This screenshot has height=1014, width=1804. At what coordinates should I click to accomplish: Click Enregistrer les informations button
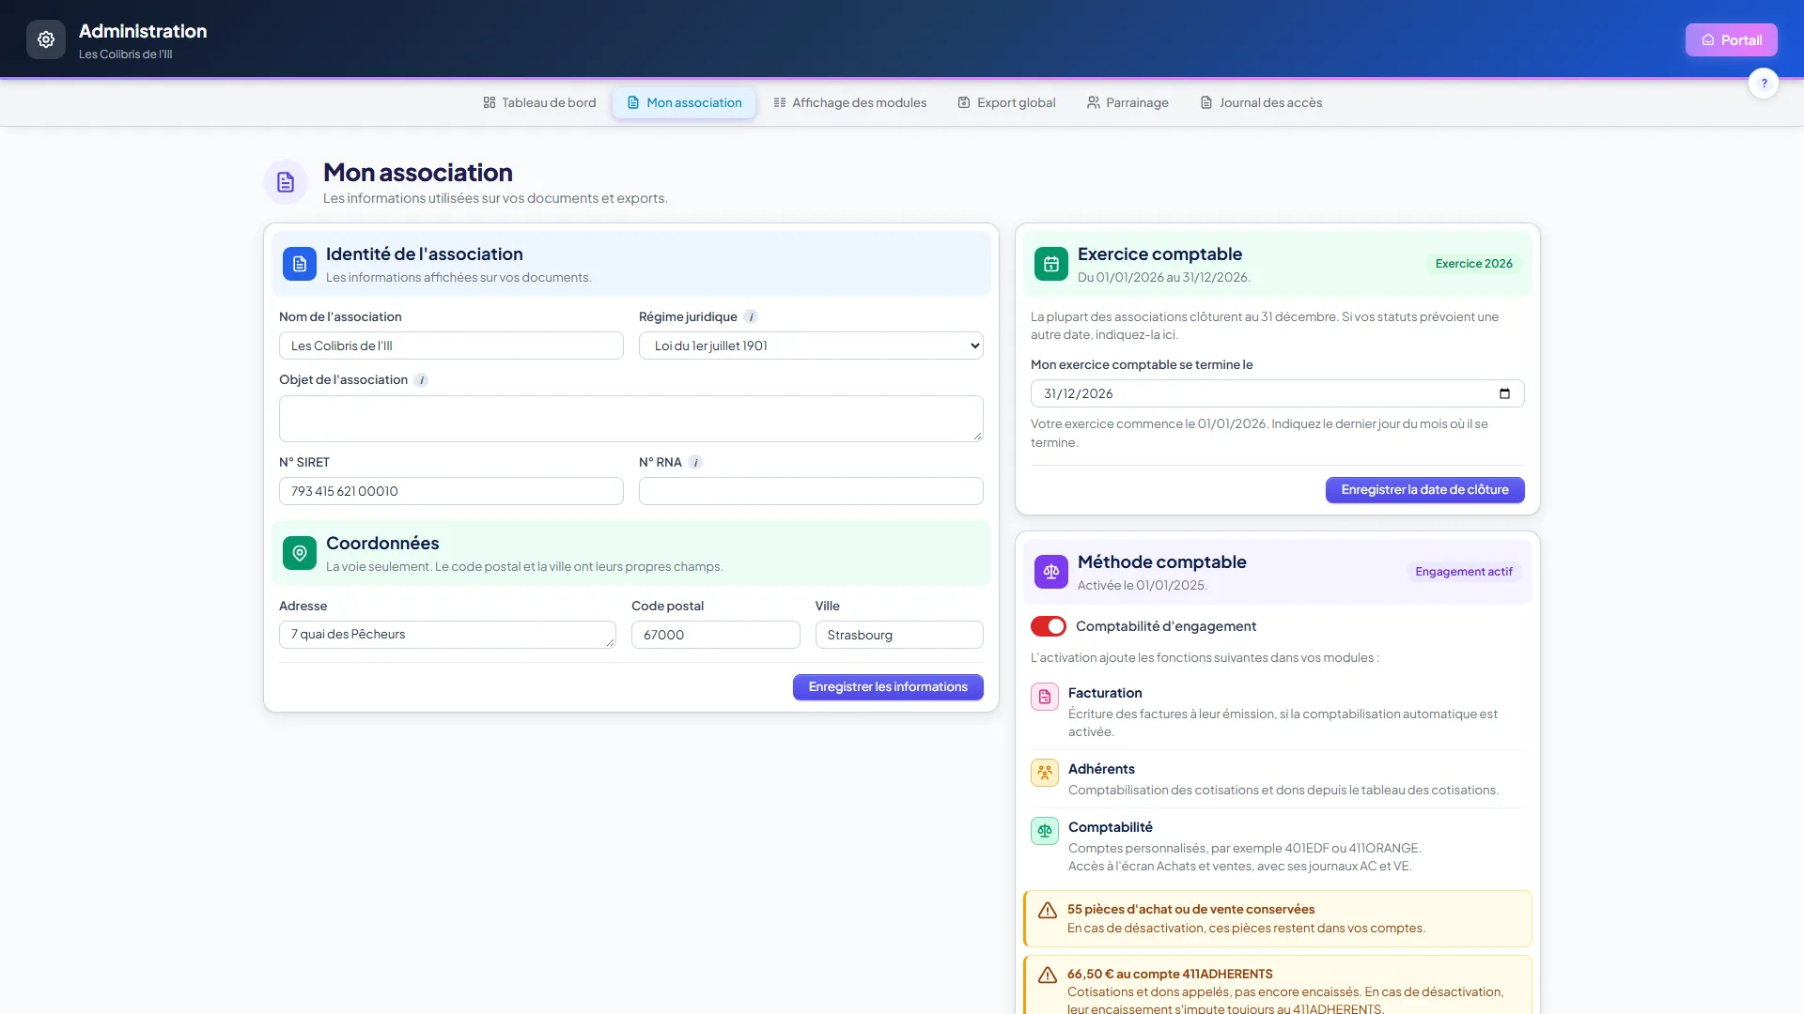tap(888, 688)
